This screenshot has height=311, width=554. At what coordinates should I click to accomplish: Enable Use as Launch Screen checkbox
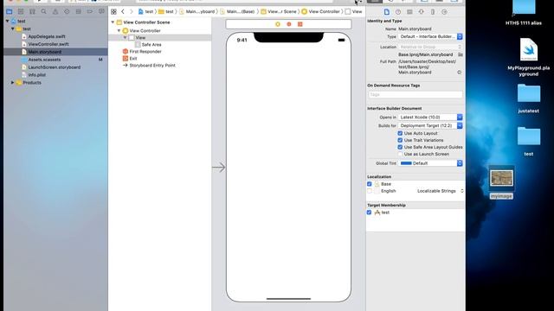[400, 154]
